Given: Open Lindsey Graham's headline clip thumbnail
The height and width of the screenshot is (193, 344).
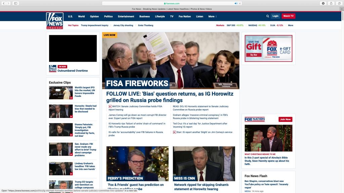Looking at the screenshot, I should click(x=61, y=169).
